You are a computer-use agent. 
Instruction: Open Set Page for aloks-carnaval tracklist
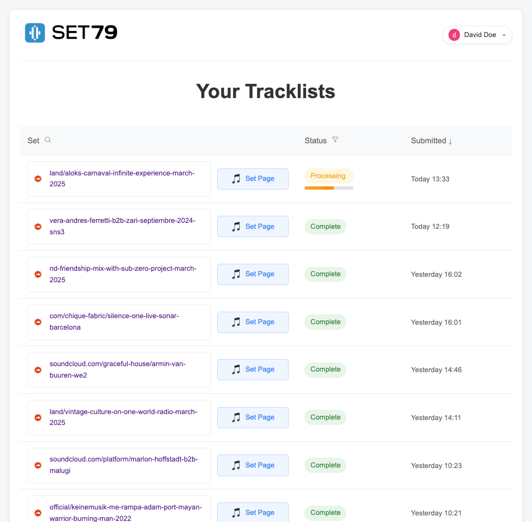click(x=253, y=179)
